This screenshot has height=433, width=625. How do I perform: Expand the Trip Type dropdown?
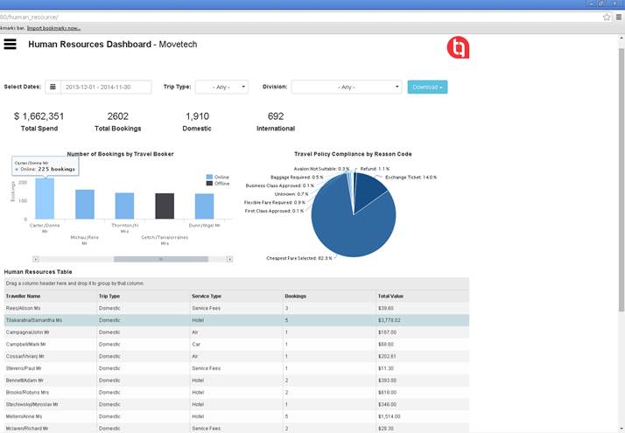click(221, 87)
